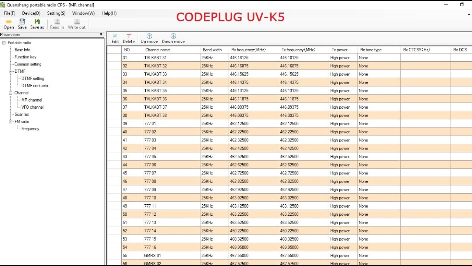Screen dimensions: 472x266
Task: Select channel name 777 10
Action: click(x=171, y=198)
